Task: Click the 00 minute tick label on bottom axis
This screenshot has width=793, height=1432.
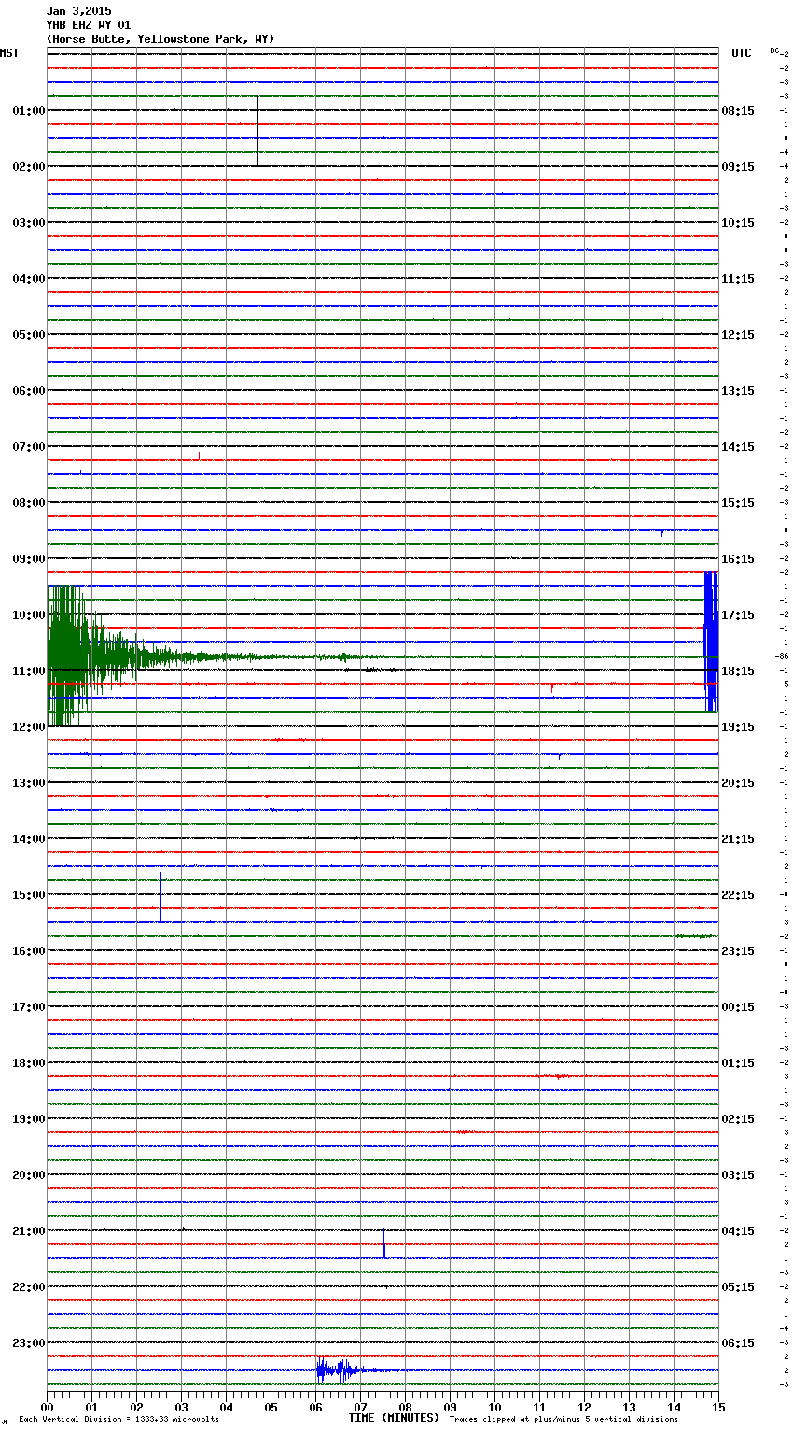Action: pos(48,1407)
